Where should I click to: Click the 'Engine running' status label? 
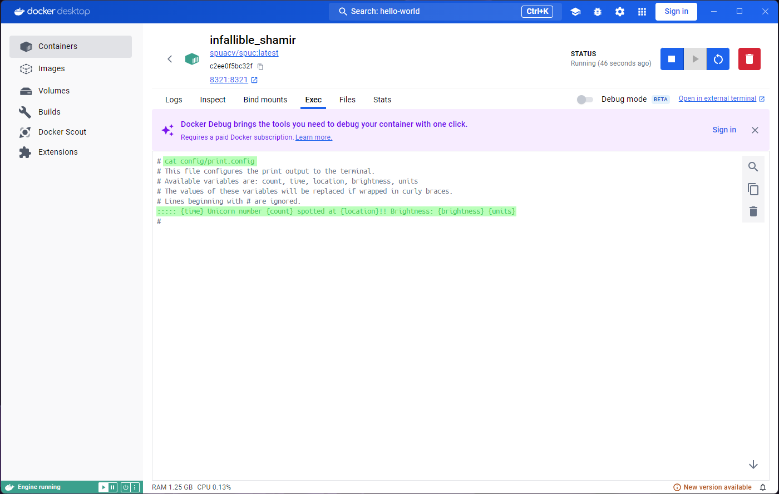(39, 487)
